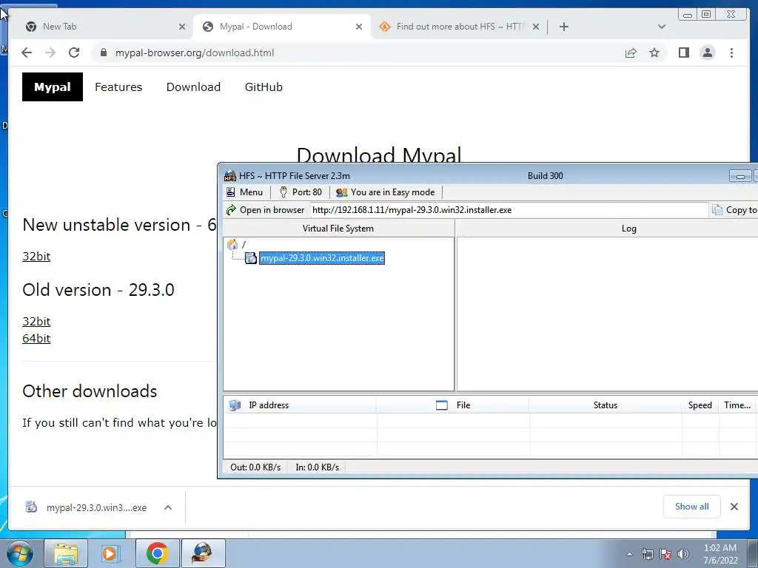Click the Mypal logo button
Viewport: 758px width, 568px height.
point(53,87)
